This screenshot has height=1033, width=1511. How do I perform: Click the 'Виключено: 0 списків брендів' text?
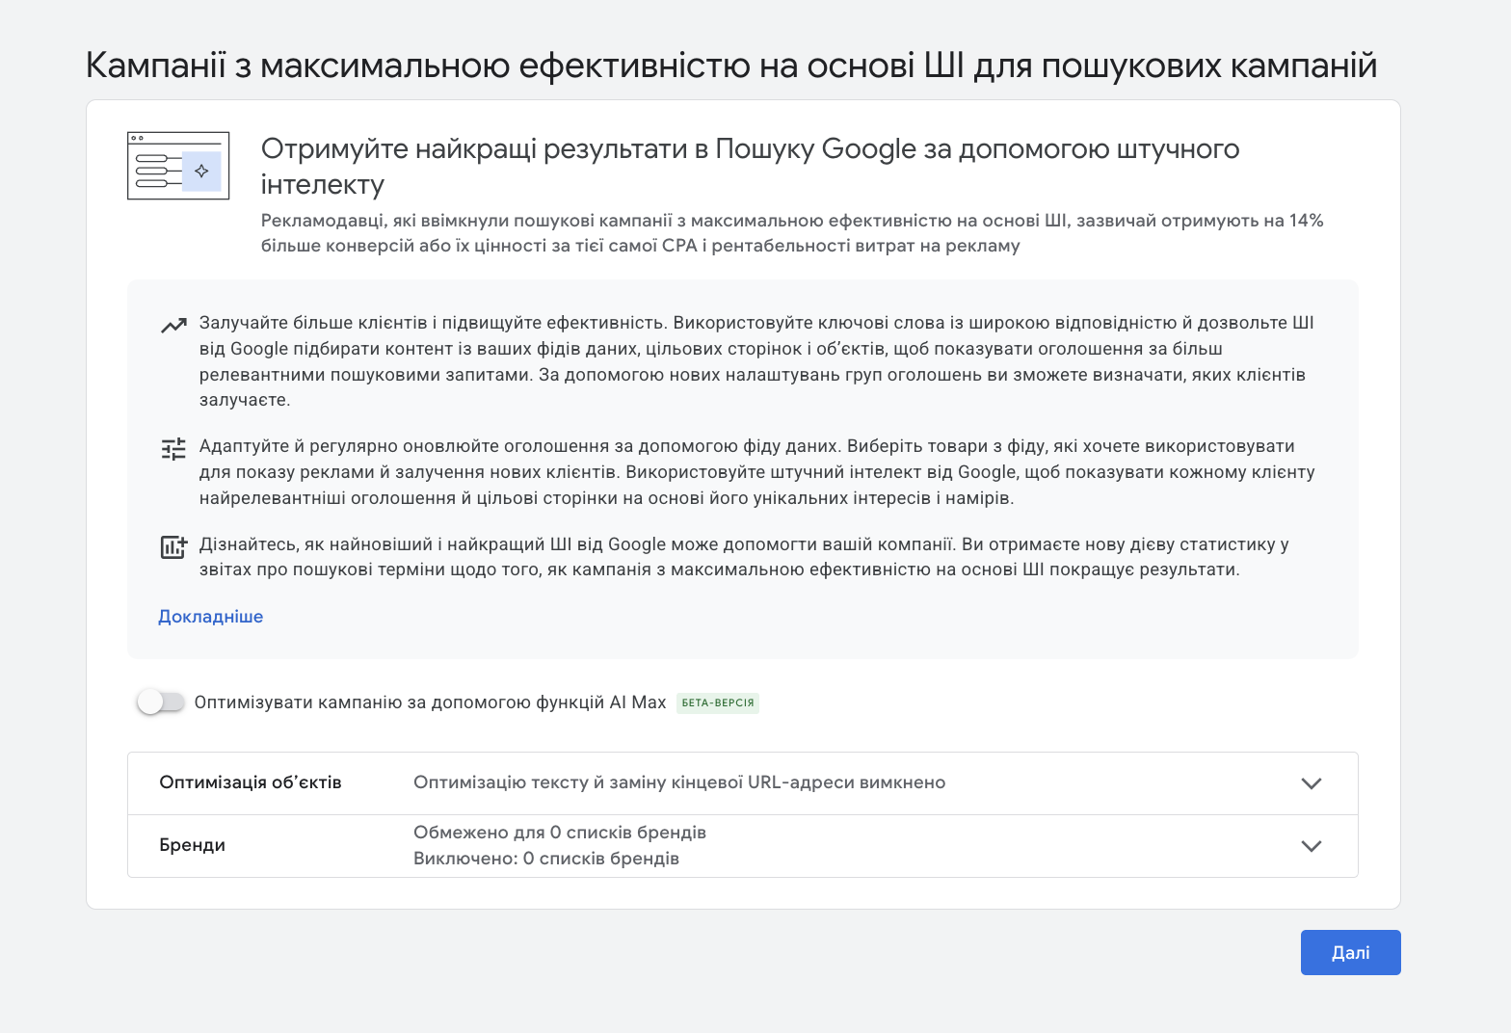(546, 859)
